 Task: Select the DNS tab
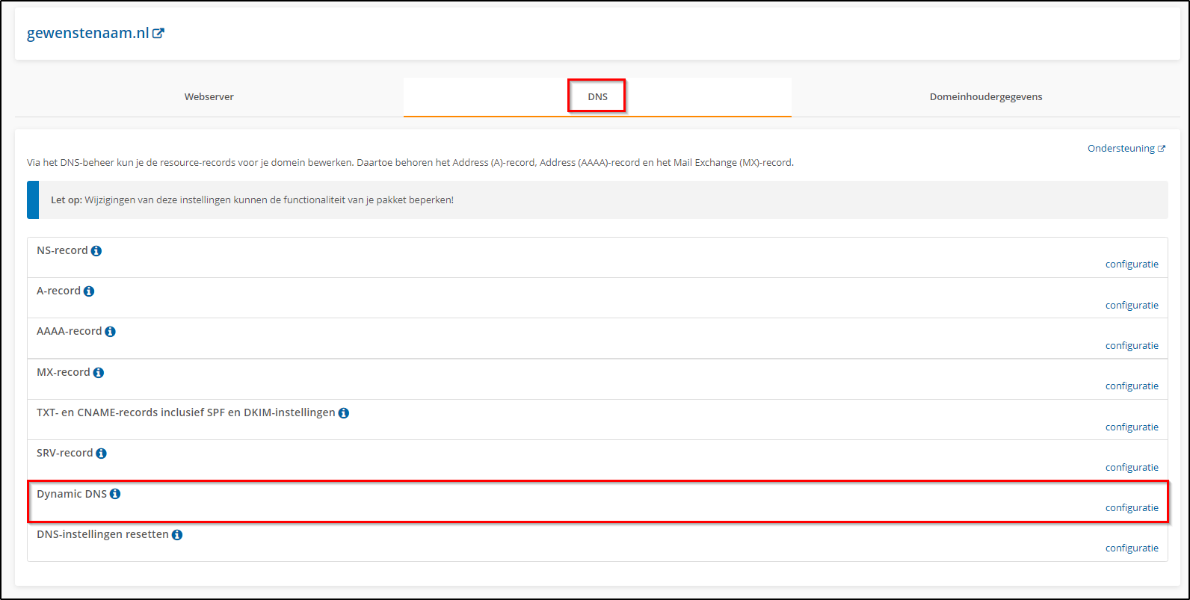tap(597, 97)
